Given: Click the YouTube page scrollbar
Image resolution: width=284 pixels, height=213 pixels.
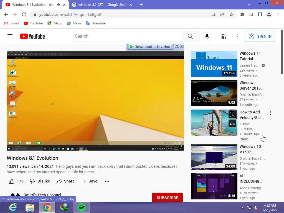Looking at the screenshot, I should (282, 52).
